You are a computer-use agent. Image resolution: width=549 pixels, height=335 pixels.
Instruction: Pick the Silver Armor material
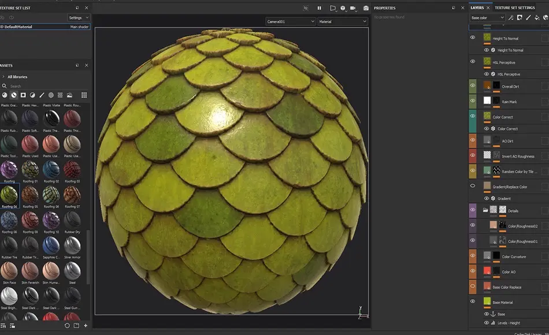[x=72, y=245]
